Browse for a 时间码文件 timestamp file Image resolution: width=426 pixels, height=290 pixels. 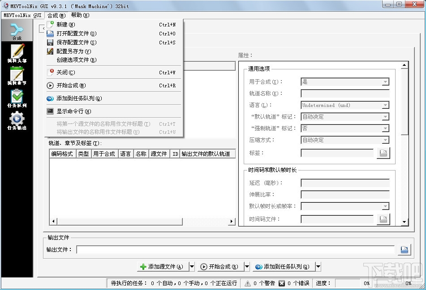click(383, 218)
